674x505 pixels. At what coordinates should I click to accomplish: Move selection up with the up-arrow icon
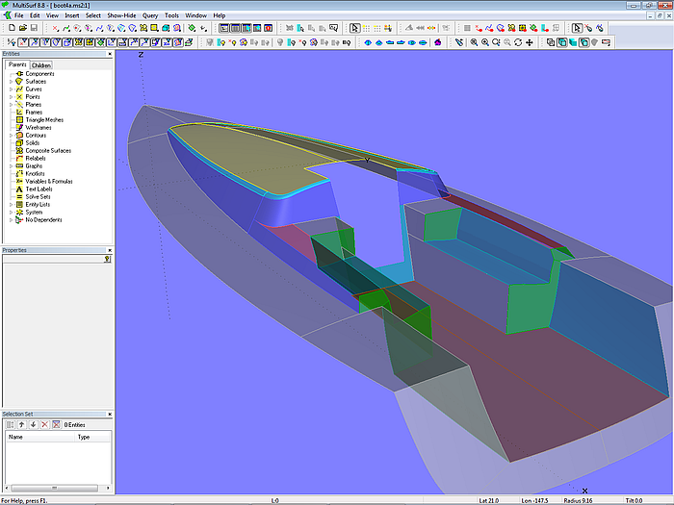tap(21, 424)
